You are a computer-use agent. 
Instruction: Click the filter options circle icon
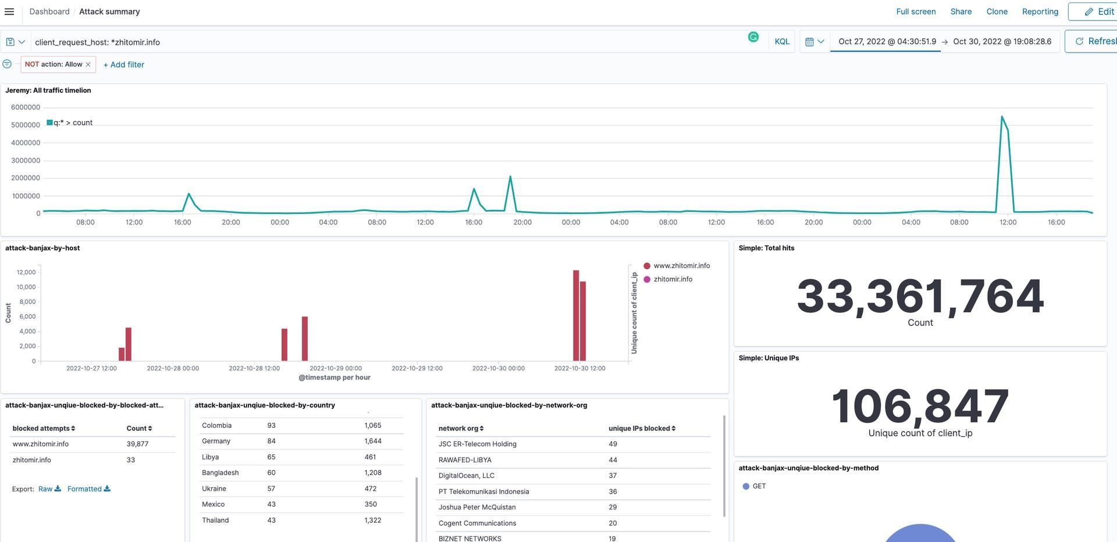pos(7,64)
